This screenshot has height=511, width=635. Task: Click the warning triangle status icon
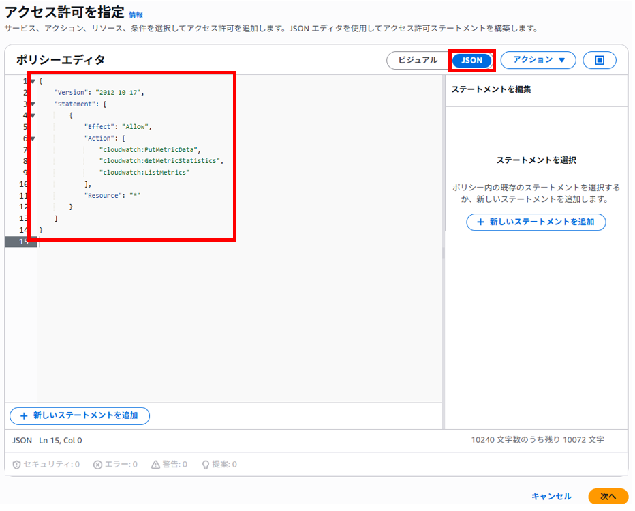pos(155,465)
